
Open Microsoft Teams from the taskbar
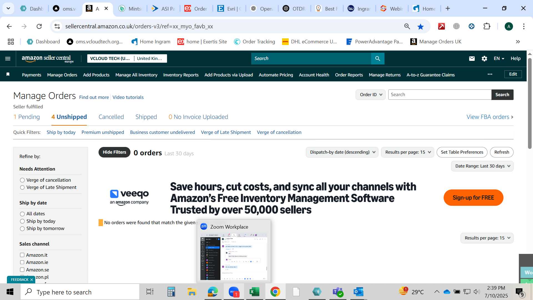tap(338, 292)
